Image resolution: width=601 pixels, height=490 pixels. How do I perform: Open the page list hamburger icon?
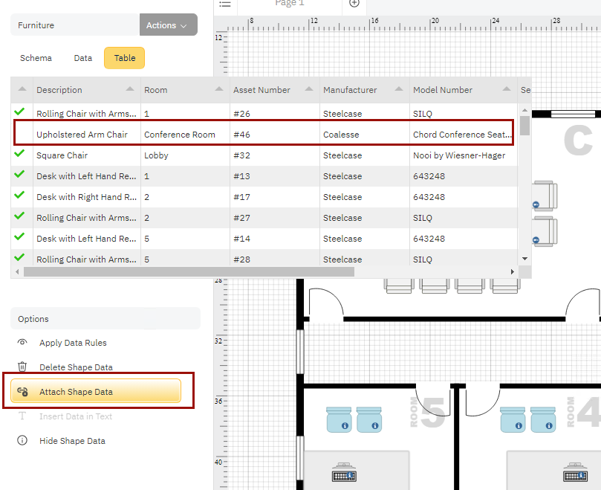coord(225,4)
